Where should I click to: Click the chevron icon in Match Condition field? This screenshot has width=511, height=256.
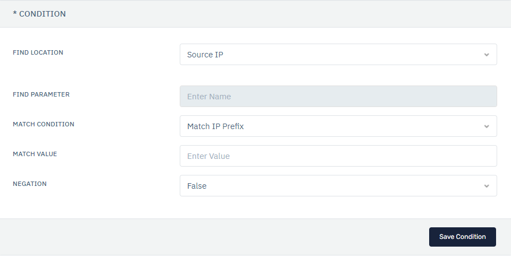(x=487, y=126)
